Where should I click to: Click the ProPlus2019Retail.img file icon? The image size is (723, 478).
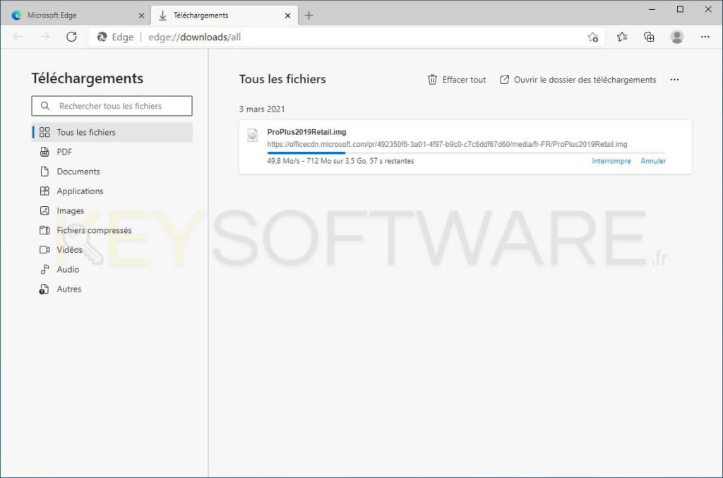pyautogui.click(x=253, y=135)
